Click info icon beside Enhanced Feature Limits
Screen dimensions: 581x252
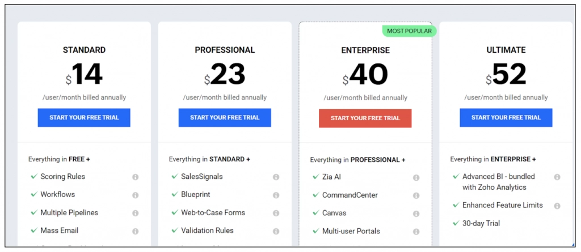tap(557, 206)
